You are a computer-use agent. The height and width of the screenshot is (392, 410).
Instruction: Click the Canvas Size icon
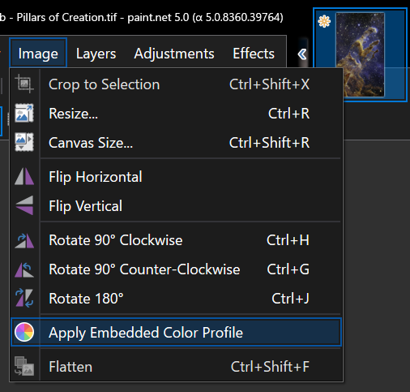[x=24, y=142]
